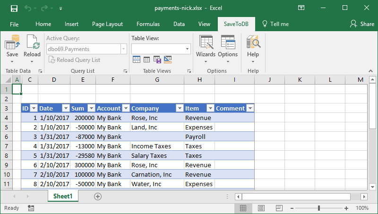
Task: Open Customize Quick Access Toolbar arrow
Action: [x=61, y=9]
